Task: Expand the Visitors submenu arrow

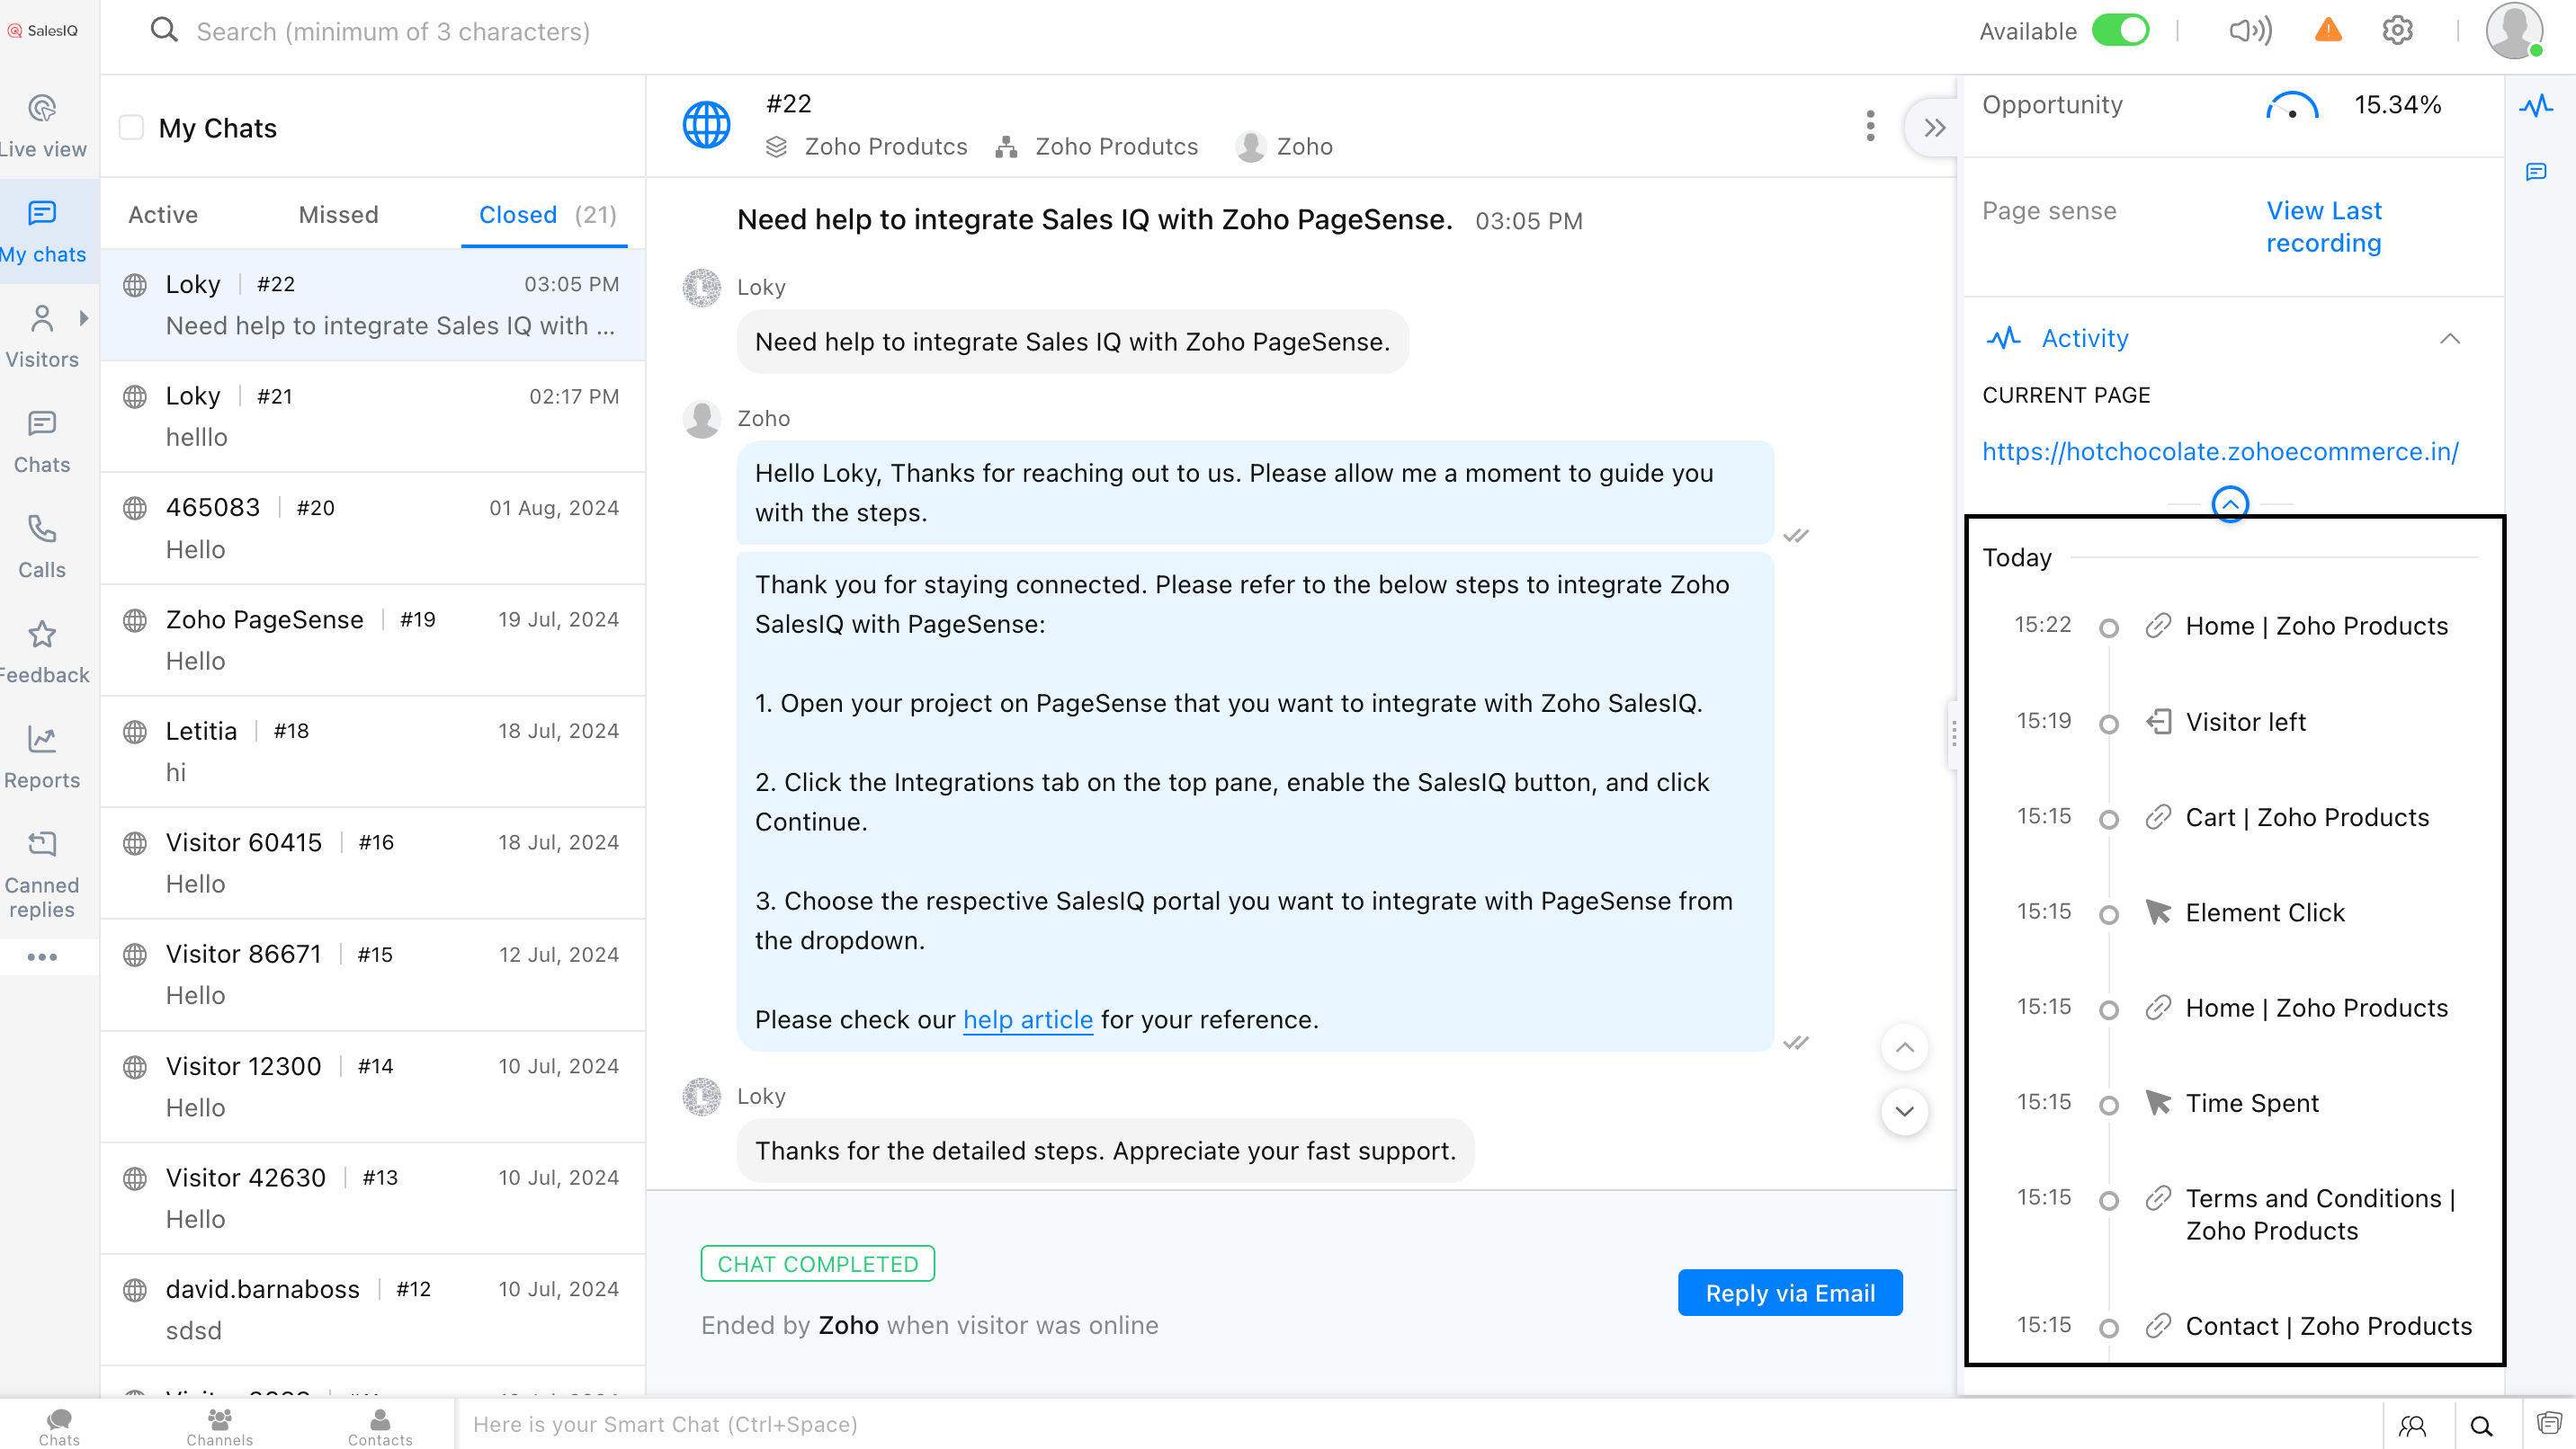Action: [x=84, y=318]
